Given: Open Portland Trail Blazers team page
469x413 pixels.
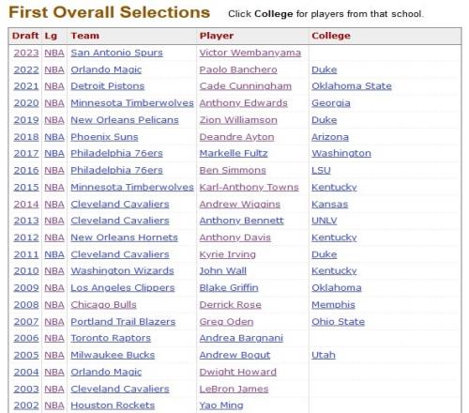Looking at the screenshot, I should click(123, 322).
